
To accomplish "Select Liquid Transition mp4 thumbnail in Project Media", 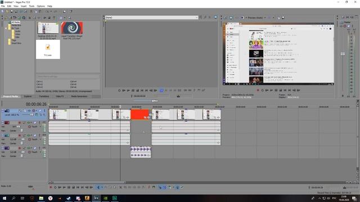I will (x=72, y=28).
